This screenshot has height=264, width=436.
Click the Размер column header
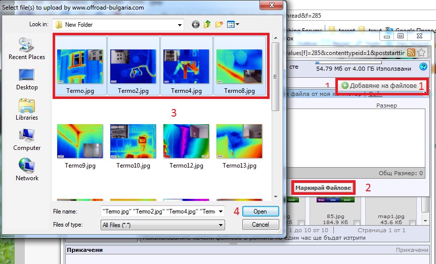tap(386, 105)
